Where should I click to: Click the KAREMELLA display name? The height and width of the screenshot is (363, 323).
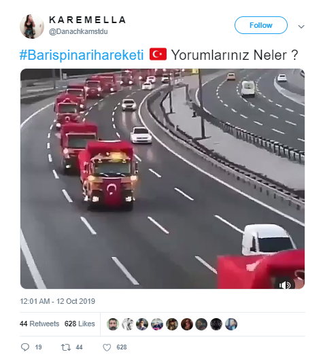[88, 20]
